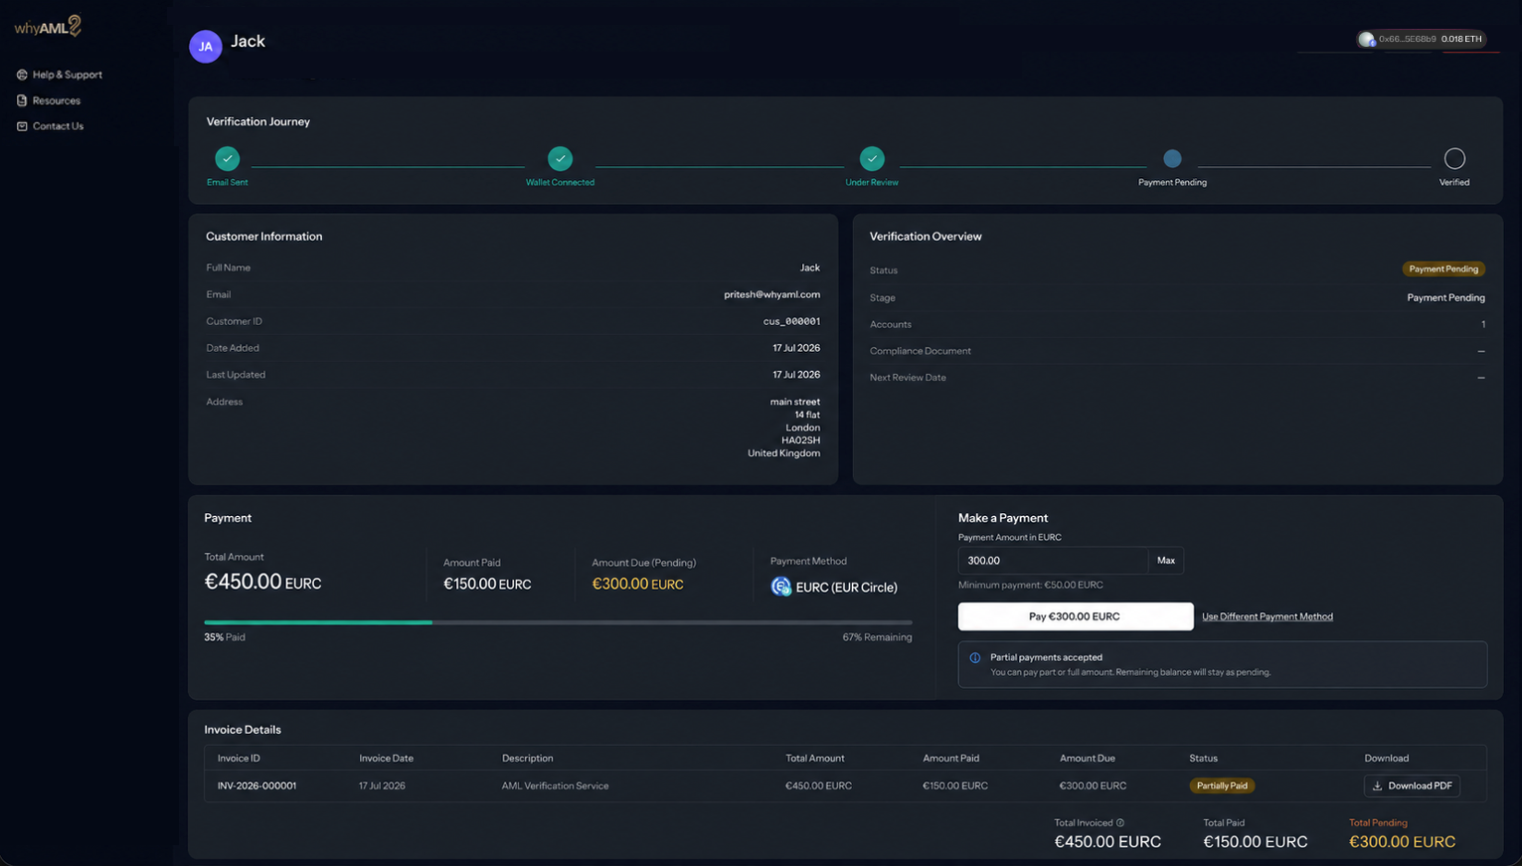Click the Contact Us envelope icon

(x=22, y=126)
